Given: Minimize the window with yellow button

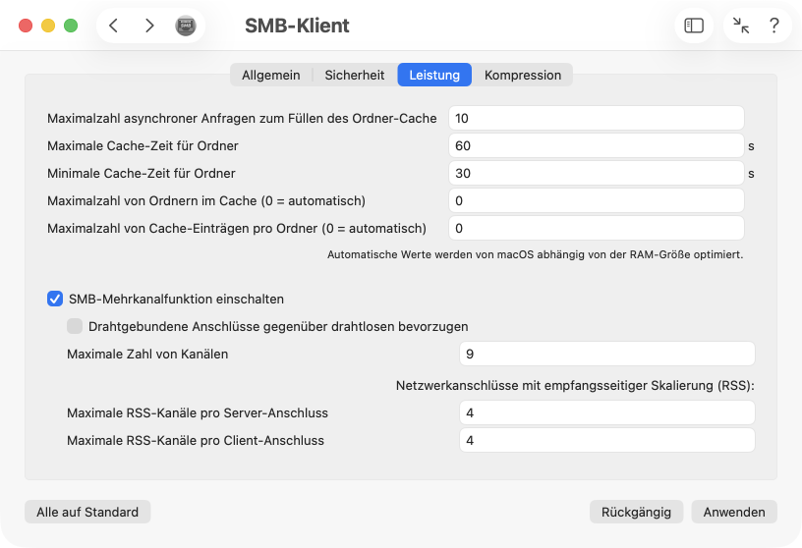Looking at the screenshot, I should (x=48, y=26).
